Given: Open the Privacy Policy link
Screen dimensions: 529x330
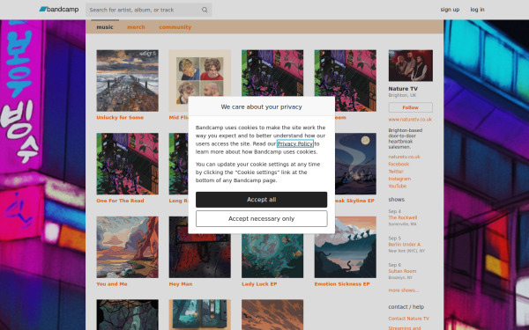Looking at the screenshot, I should [294, 143].
